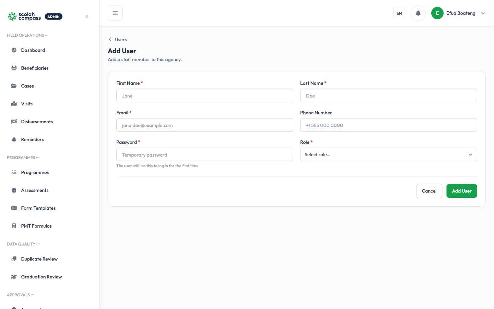Open the EN language selector

click(x=399, y=13)
